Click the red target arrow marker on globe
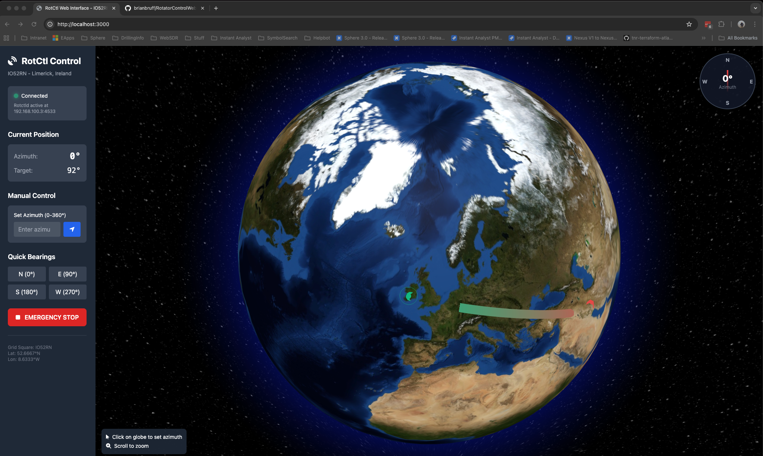 pyautogui.click(x=590, y=304)
